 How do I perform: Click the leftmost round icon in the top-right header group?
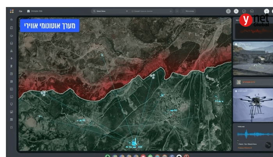click(228, 11)
